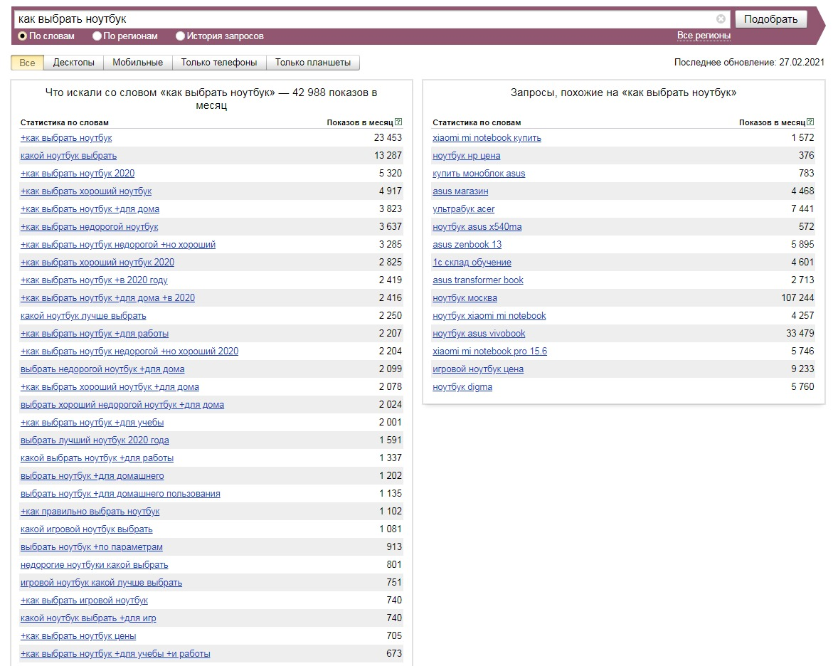Open the 'какой ноутбук выбрать' query link
The height and width of the screenshot is (666, 838).
(x=68, y=156)
